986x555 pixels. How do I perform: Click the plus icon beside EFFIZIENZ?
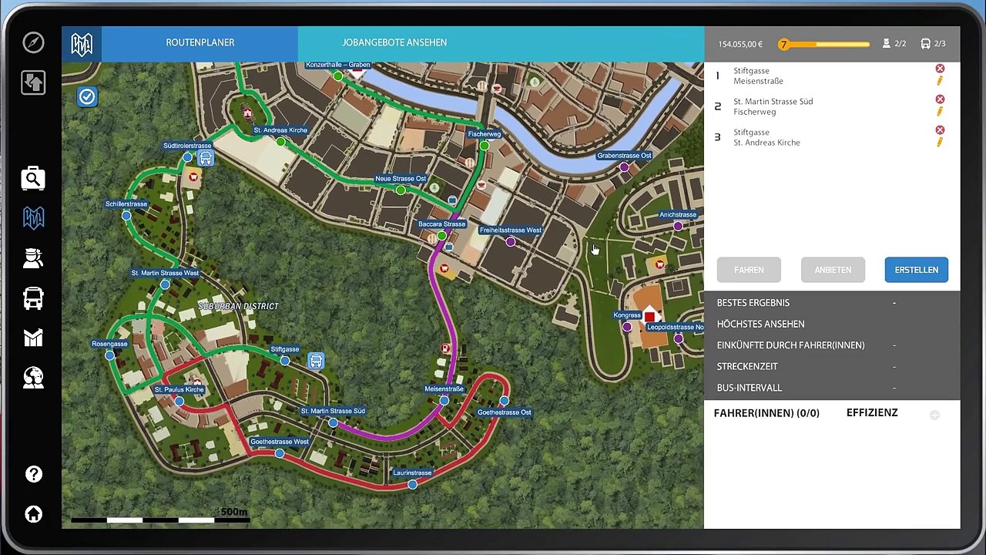[934, 415]
